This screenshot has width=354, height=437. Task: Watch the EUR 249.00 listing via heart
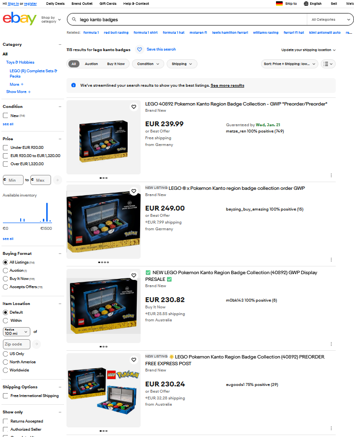click(x=134, y=191)
